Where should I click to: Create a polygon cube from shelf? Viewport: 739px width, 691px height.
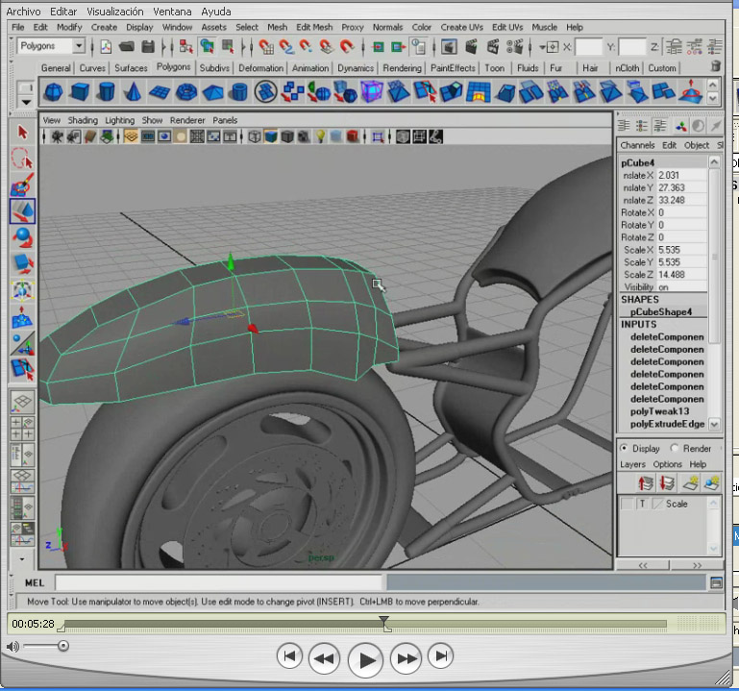(x=80, y=91)
